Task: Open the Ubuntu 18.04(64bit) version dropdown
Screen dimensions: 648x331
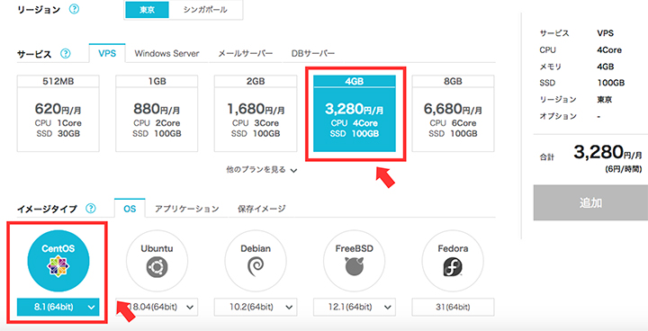Action: click(x=157, y=307)
